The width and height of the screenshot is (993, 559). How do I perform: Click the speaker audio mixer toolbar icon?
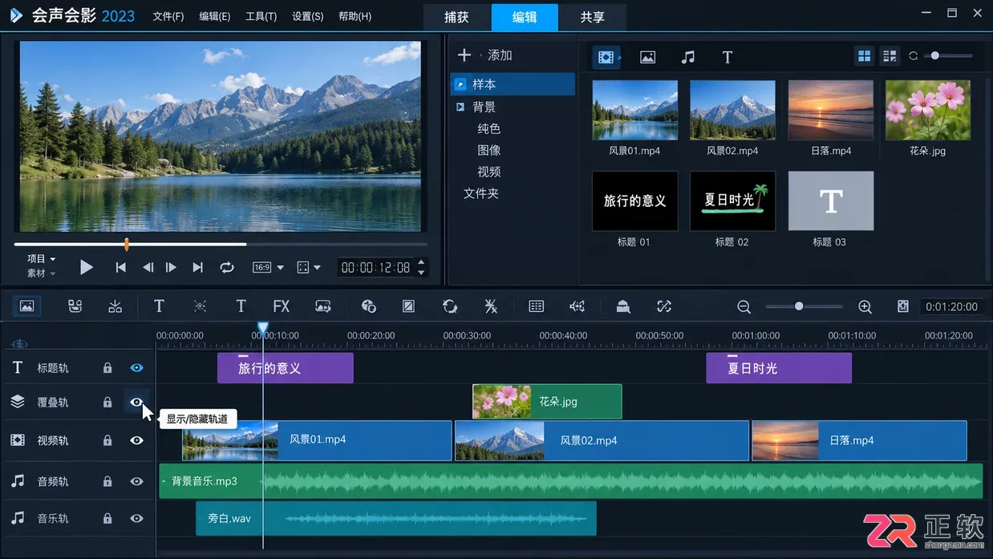[577, 306]
